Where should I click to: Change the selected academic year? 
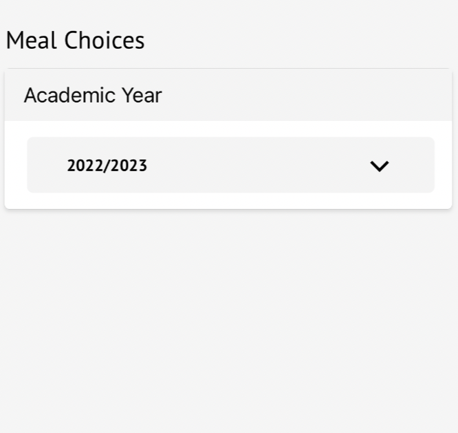coord(230,165)
